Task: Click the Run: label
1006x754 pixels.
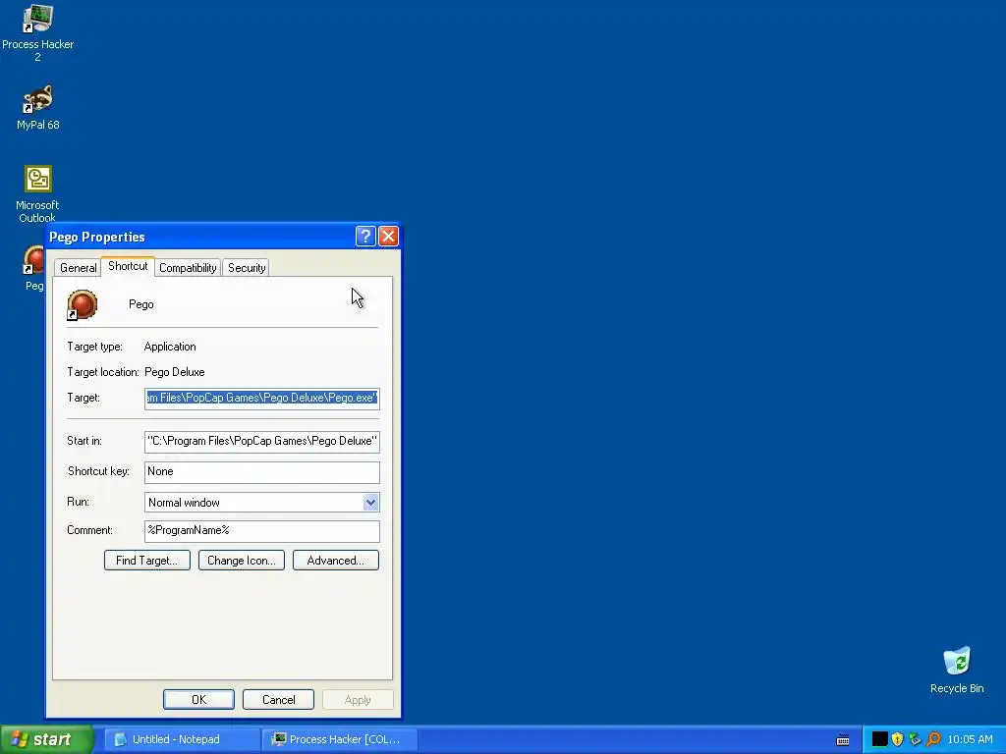Action: (x=78, y=502)
